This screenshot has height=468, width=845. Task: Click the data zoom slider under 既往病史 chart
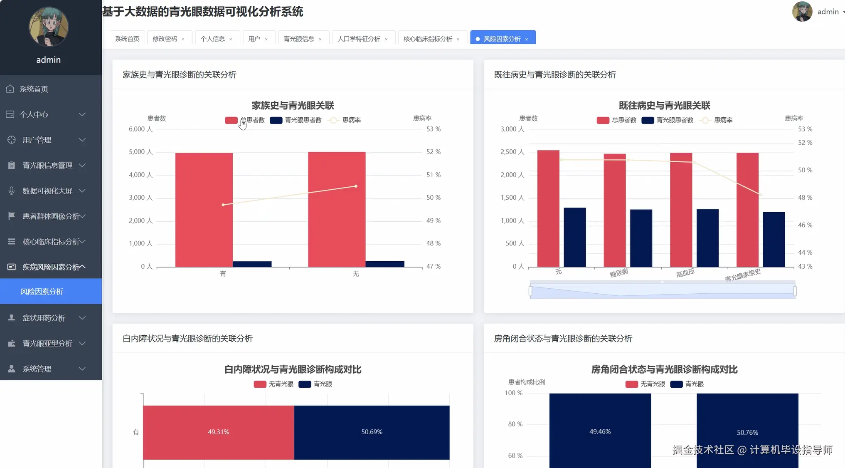pos(663,291)
